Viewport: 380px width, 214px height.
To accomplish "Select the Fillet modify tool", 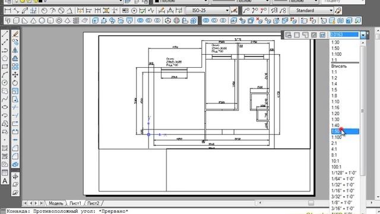I will pos(15,156).
